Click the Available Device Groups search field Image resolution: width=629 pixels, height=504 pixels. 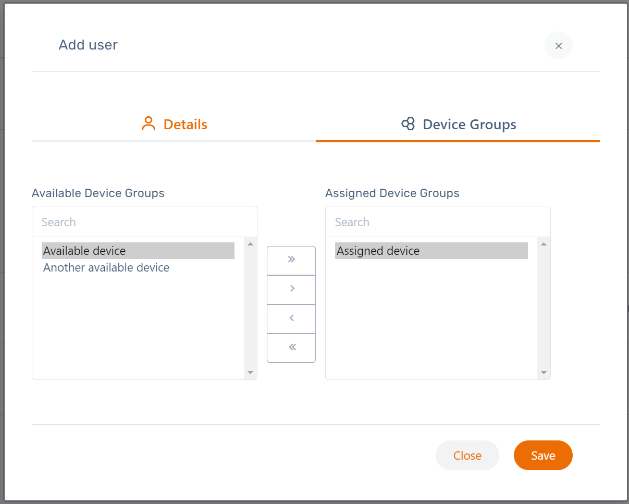point(144,222)
